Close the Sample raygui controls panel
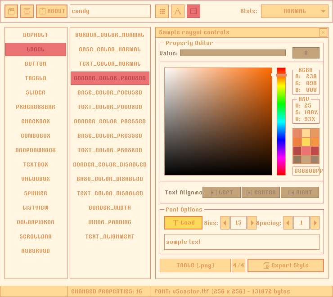 point(323,32)
